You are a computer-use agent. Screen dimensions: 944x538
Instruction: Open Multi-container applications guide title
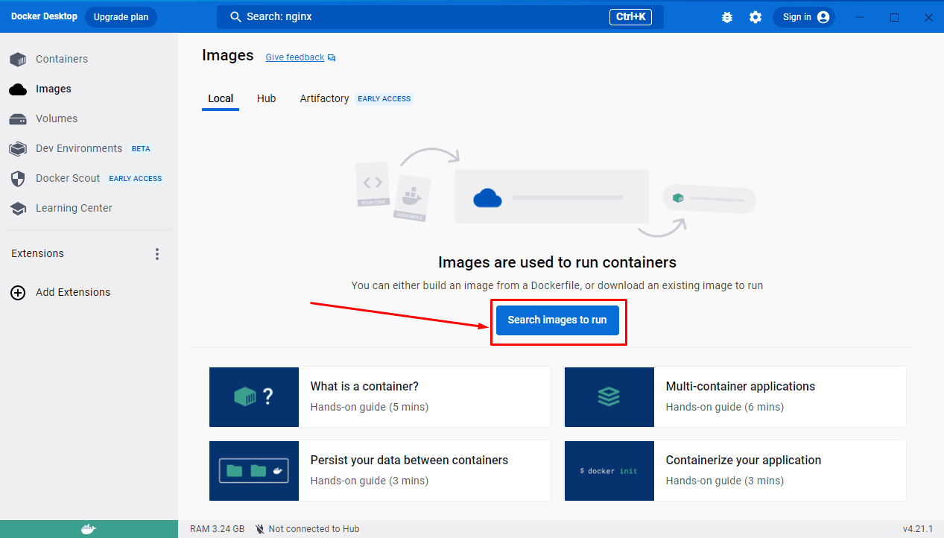point(741,386)
